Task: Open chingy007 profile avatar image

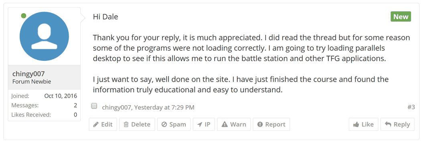Action: click(44, 36)
